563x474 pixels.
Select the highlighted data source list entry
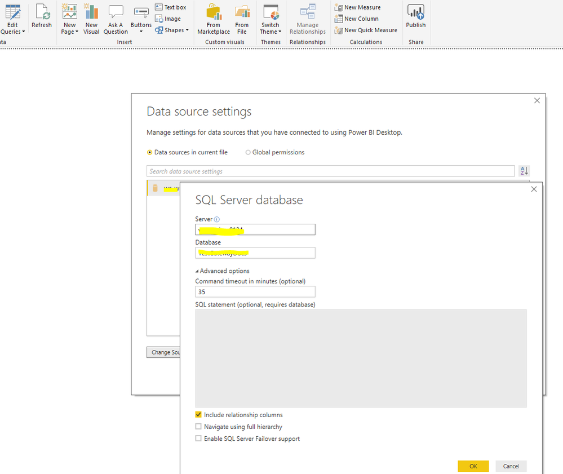point(163,188)
